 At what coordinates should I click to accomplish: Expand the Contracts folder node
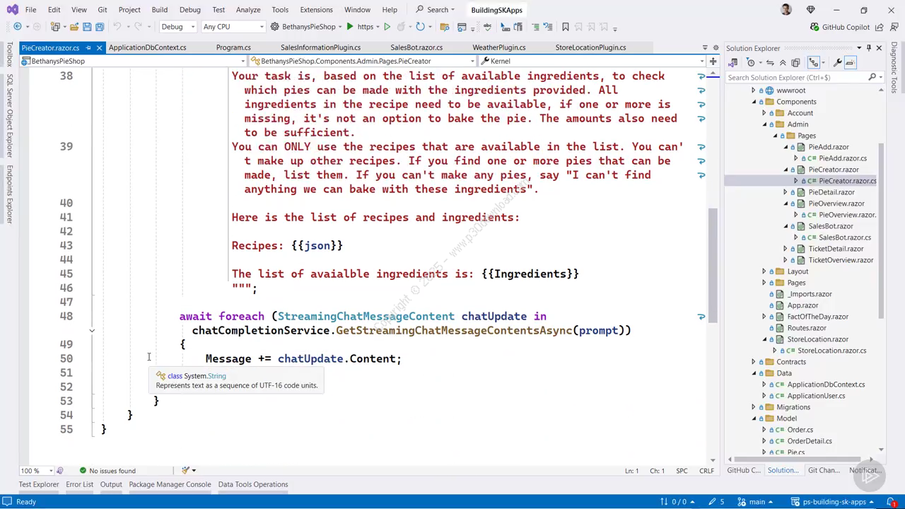753,362
